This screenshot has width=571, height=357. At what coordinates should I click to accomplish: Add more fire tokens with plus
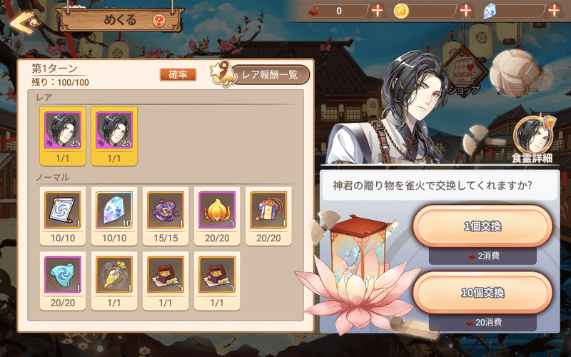pos(378,11)
